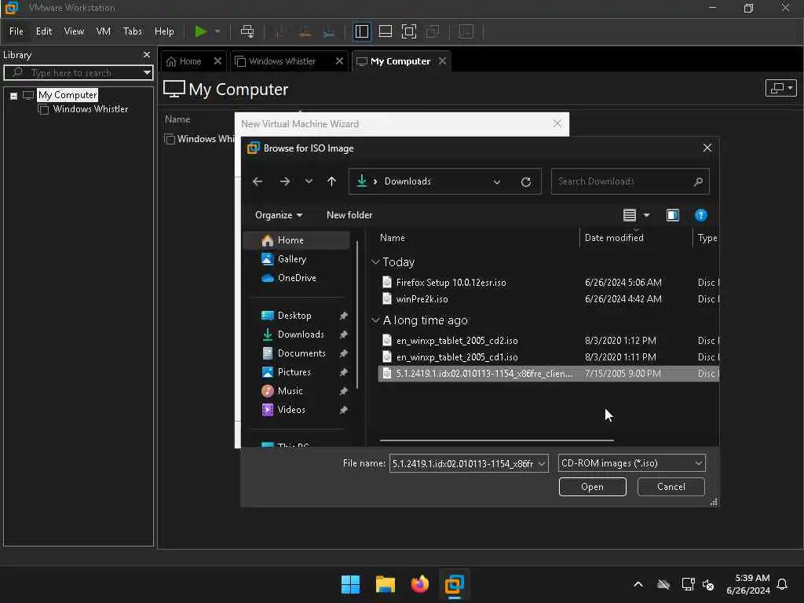
Task: Open the Help menu
Action: click(164, 31)
